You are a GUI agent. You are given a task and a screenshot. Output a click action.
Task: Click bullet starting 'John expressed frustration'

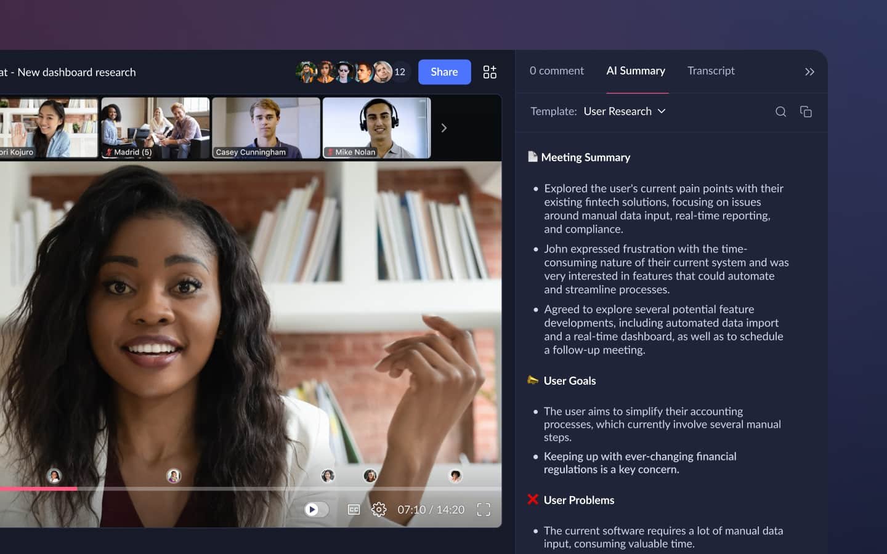click(x=666, y=269)
